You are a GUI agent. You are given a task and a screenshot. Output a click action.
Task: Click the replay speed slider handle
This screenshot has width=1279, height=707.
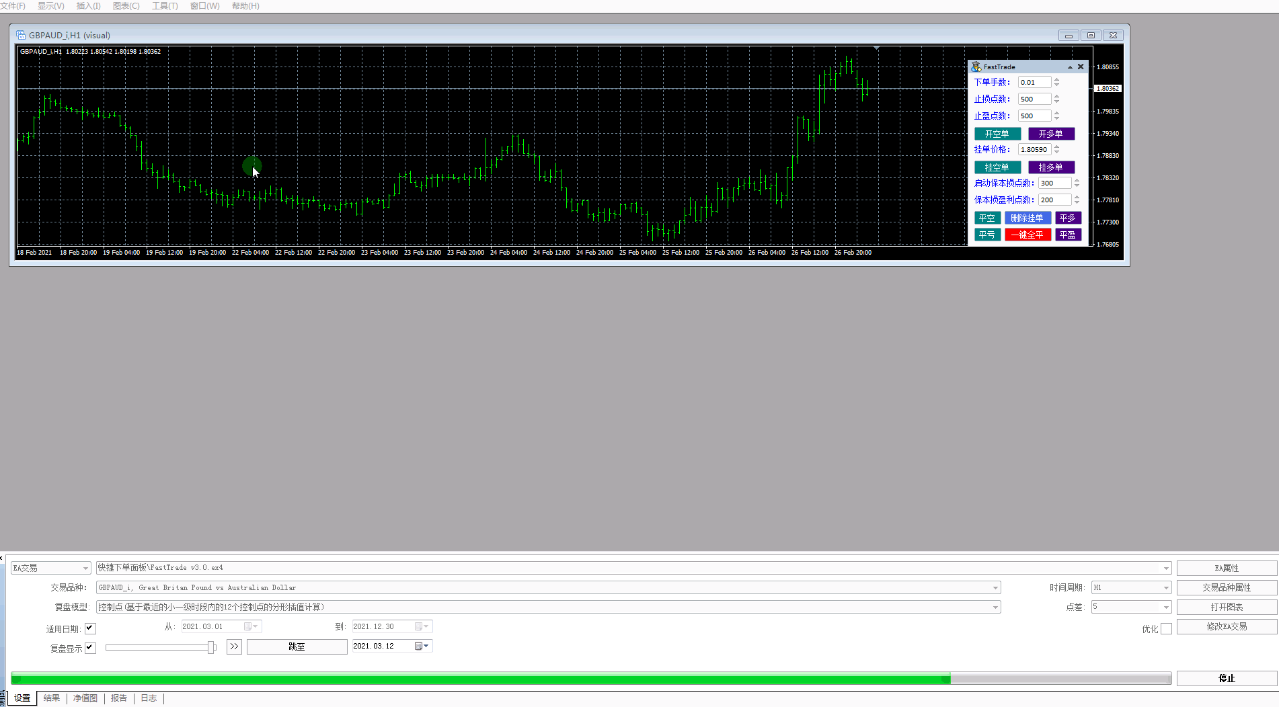click(211, 647)
